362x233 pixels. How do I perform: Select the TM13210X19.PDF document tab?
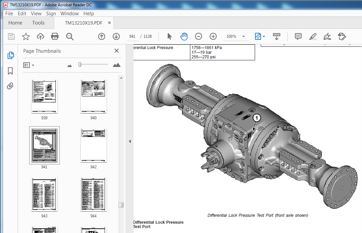click(84, 23)
